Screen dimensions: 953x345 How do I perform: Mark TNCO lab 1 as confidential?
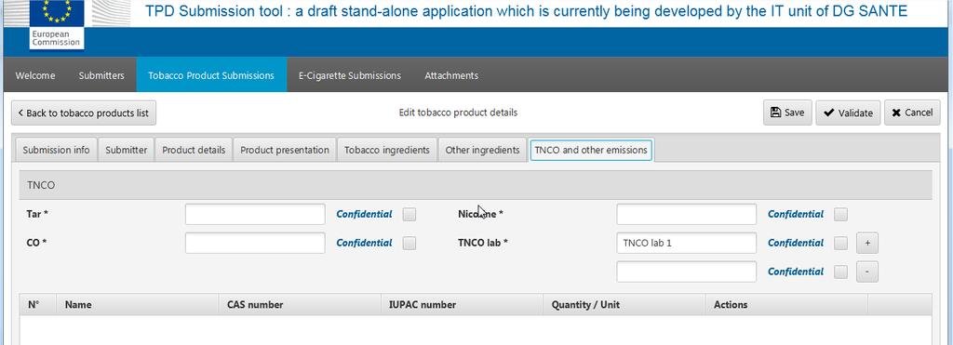tap(840, 243)
